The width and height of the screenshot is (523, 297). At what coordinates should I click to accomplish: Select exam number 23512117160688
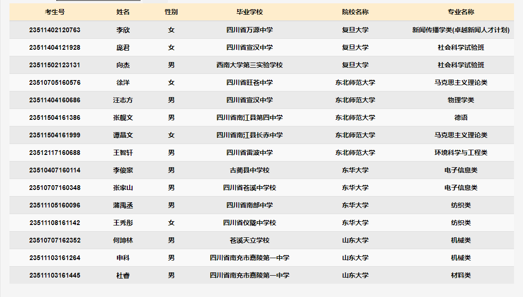coord(55,153)
